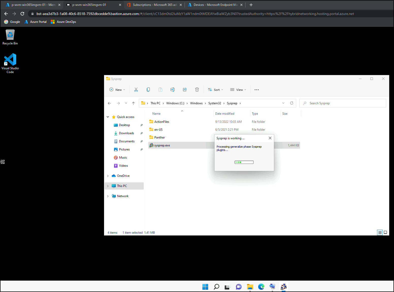The height and width of the screenshot is (292, 394).
Task: Expand the This PC tree node
Action: 108,186
